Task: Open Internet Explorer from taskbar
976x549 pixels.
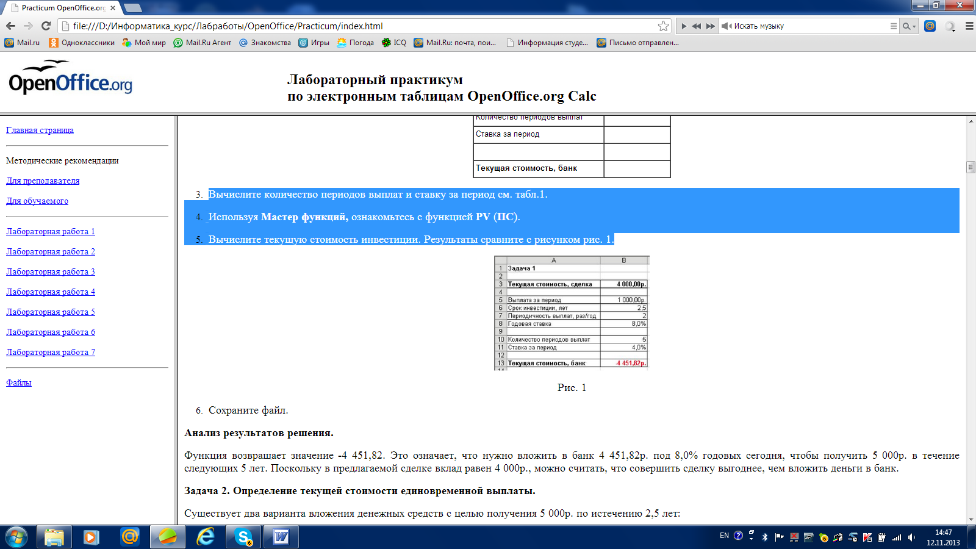Action: [x=206, y=537]
